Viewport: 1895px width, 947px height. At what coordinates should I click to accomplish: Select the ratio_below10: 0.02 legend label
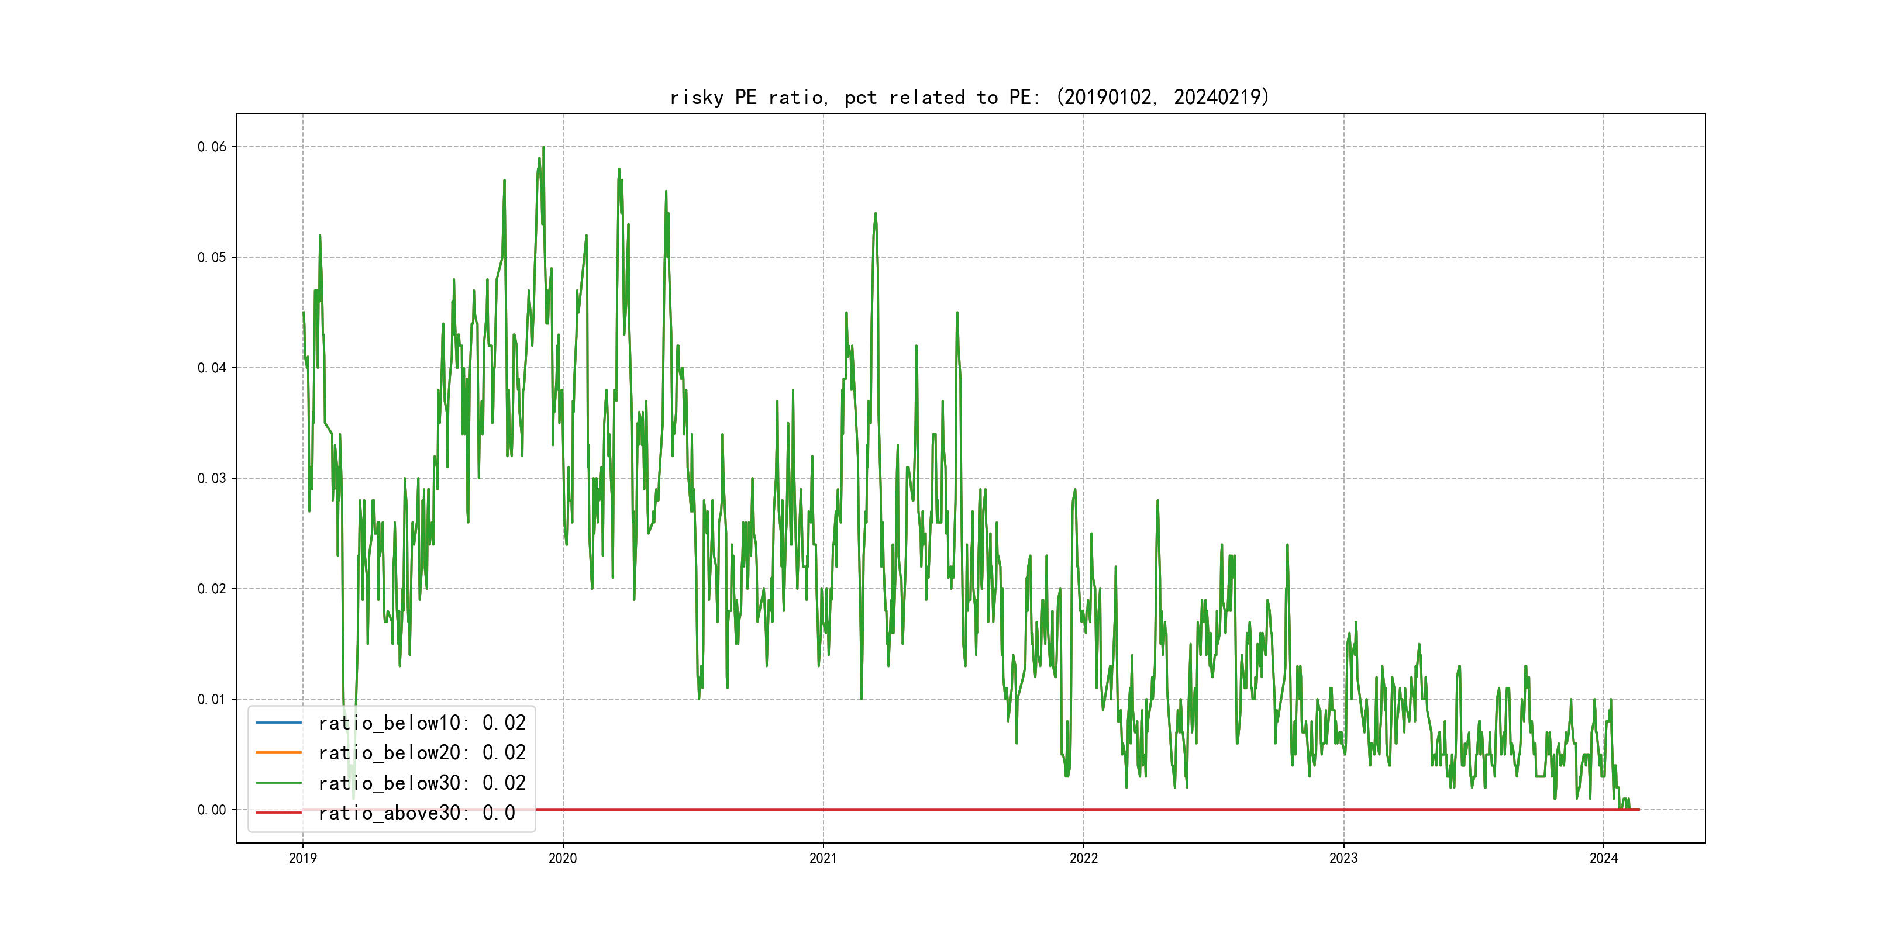(x=422, y=723)
